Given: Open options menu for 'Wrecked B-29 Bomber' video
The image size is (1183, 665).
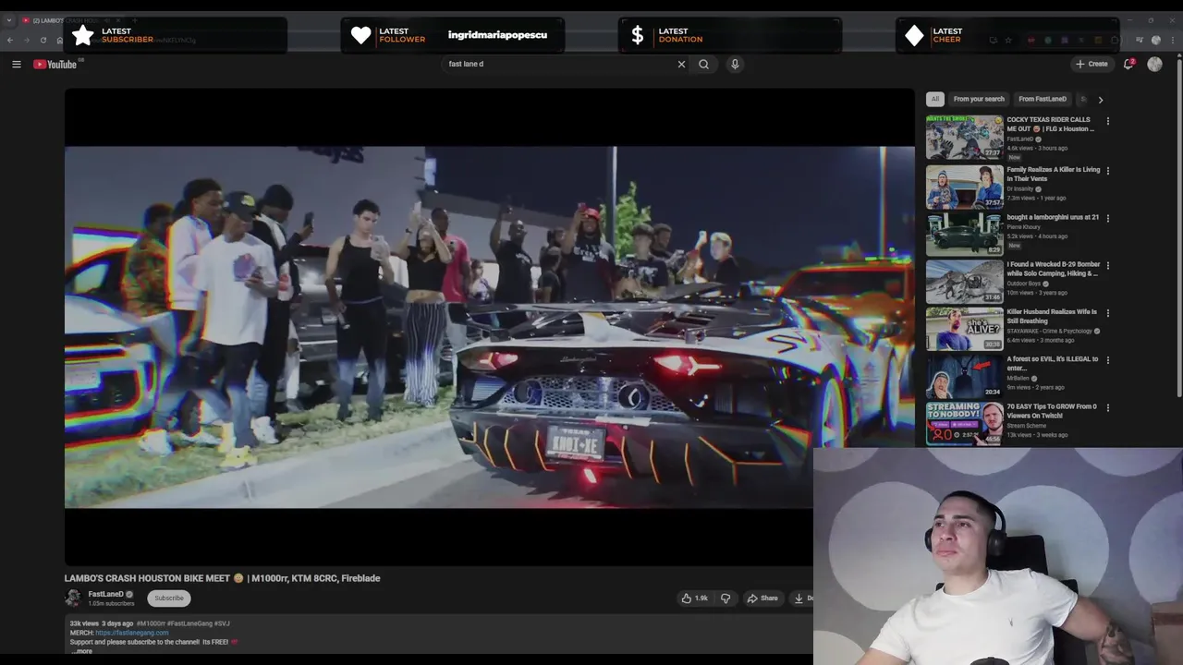Looking at the screenshot, I should (1107, 266).
